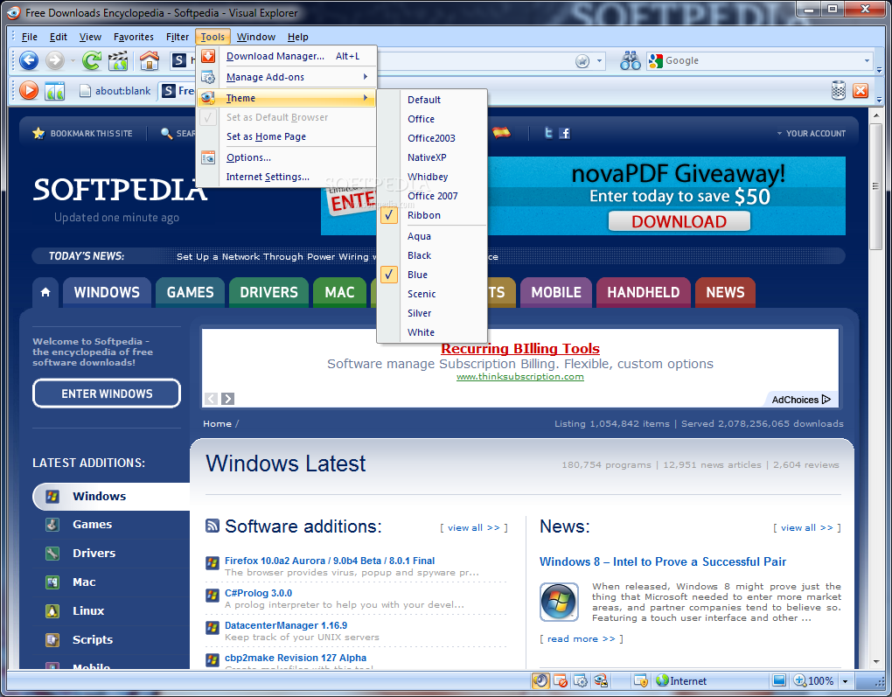Open Windows 8 Intel news article link

coord(663,561)
